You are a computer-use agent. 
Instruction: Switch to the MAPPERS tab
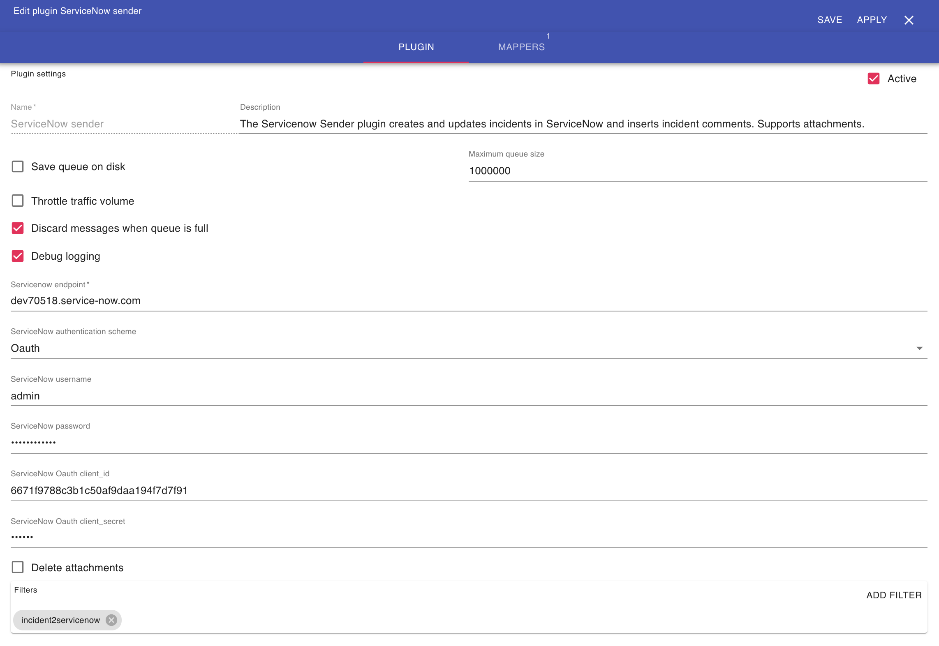(521, 47)
